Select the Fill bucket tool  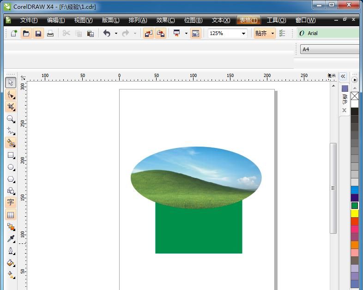[11, 263]
